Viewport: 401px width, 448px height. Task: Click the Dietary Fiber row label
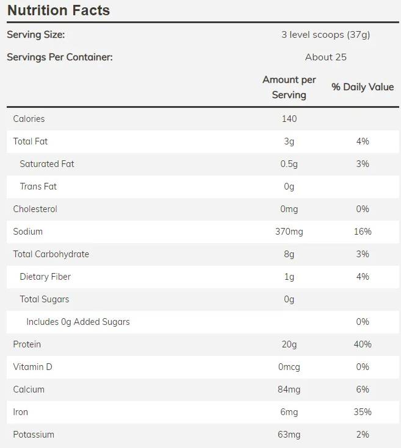[x=45, y=277]
